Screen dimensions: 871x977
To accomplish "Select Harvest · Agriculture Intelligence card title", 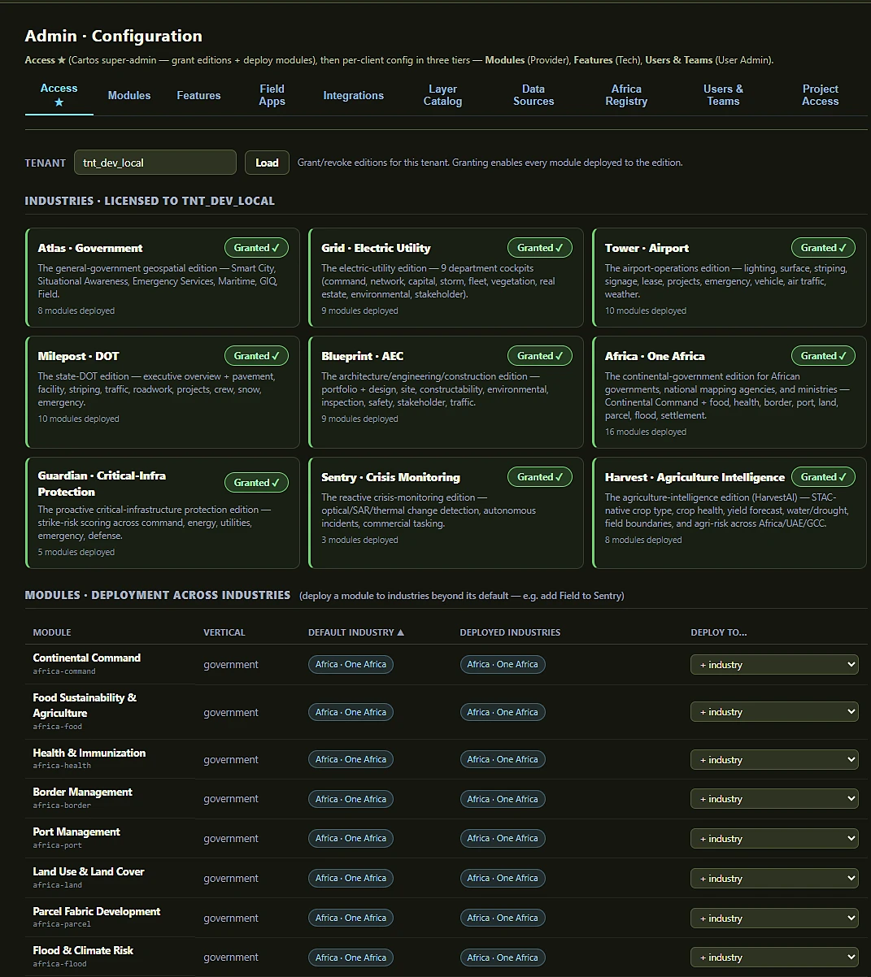I will click(x=695, y=477).
